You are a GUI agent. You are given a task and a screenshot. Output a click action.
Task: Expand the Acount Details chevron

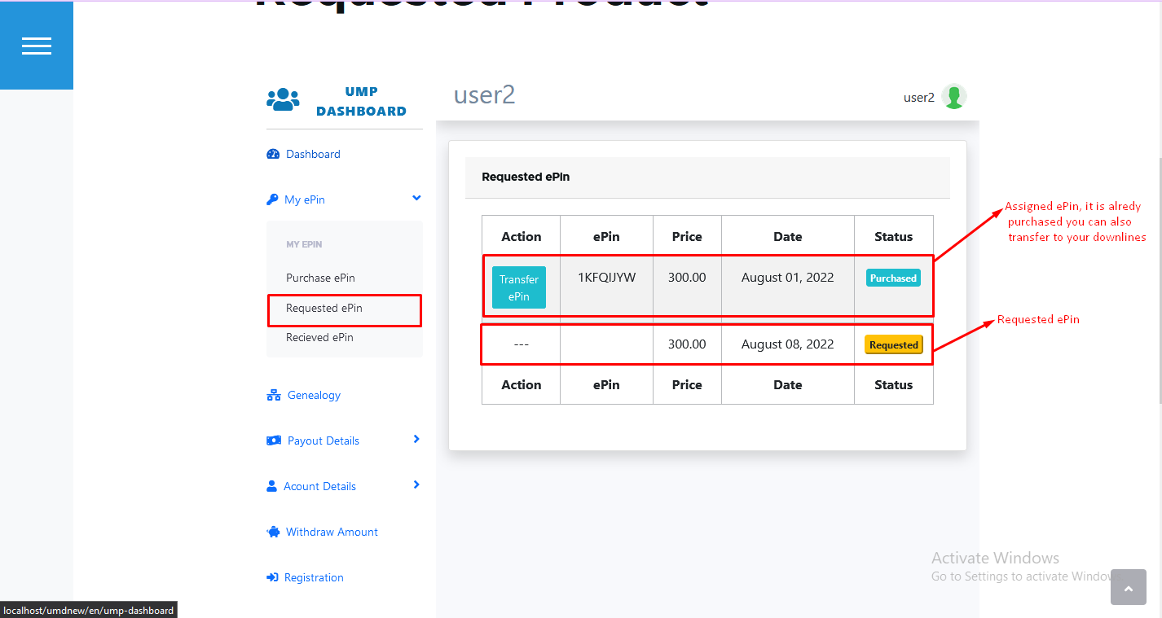(416, 485)
